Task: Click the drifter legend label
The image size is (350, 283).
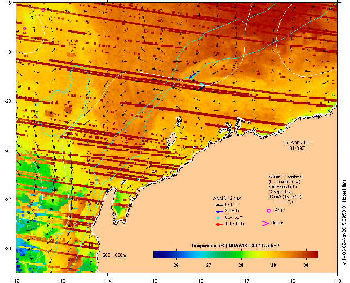Action: [x=277, y=223]
